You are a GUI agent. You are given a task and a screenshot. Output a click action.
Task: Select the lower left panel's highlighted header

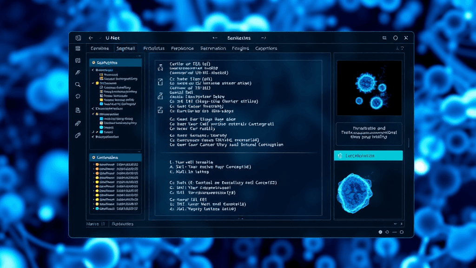point(115,157)
